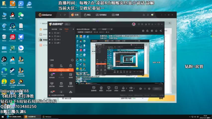The width and height of the screenshot is (212, 119).
Task: Close the orange promotion tooltip
Action: coord(72,70)
